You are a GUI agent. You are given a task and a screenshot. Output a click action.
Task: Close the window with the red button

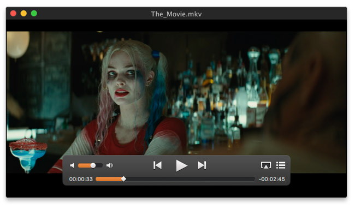pyautogui.click(x=13, y=14)
